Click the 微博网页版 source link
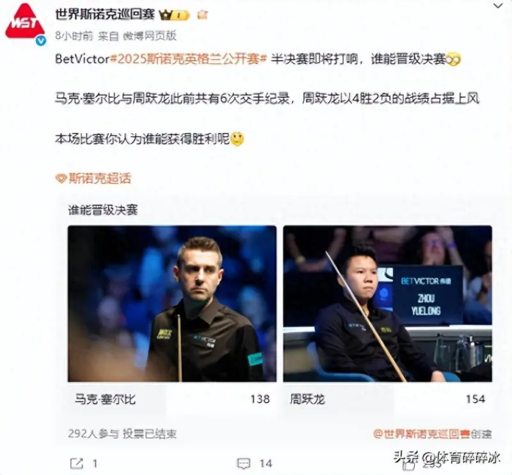This screenshot has width=512, height=475. pyautogui.click(x=150, y=36)
